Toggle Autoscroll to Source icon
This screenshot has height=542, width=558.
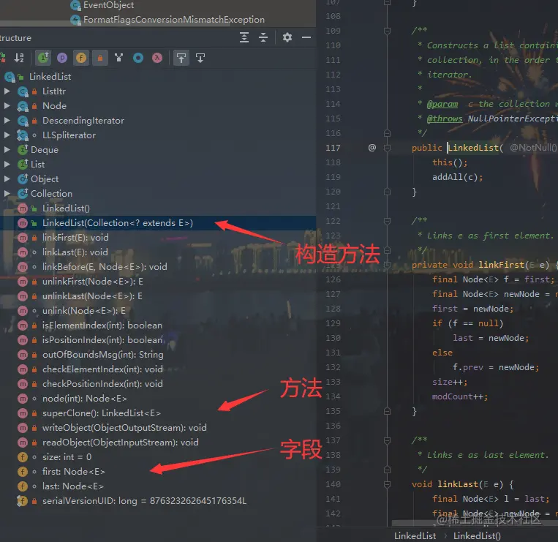click(x=181, y=58)
